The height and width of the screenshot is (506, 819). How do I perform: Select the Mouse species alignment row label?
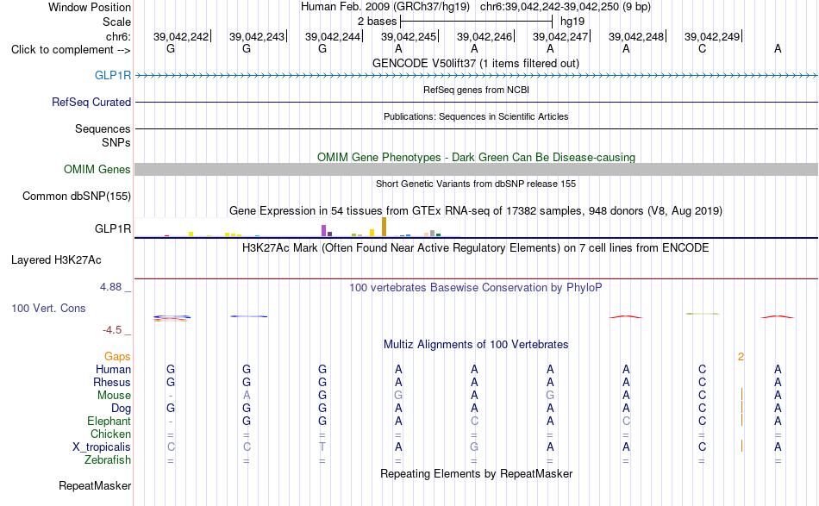tap(114, 396)
